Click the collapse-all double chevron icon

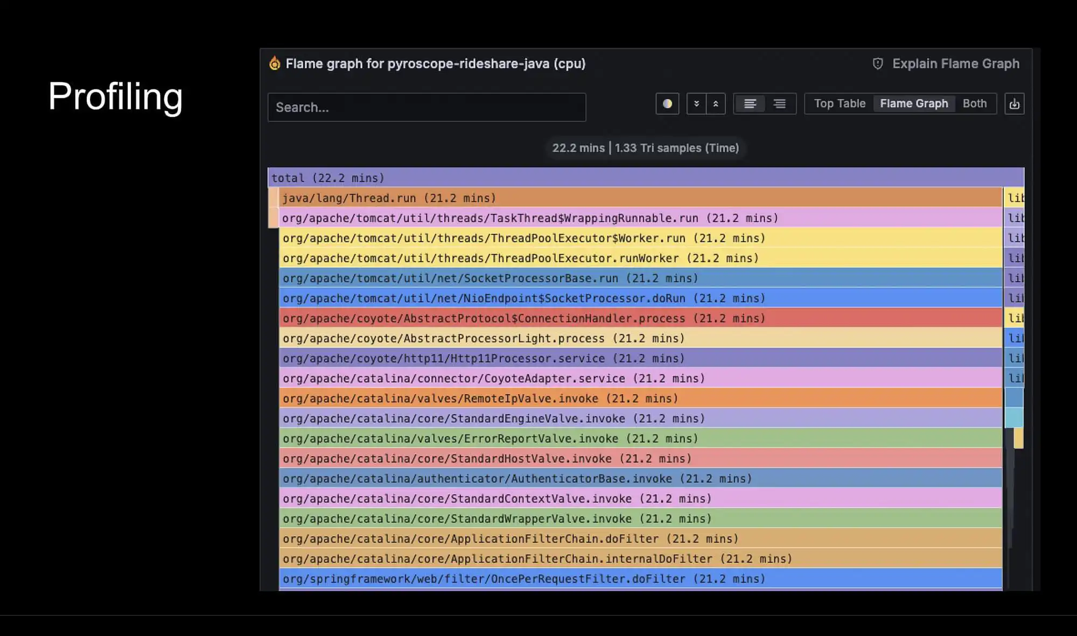coord(697,103)
